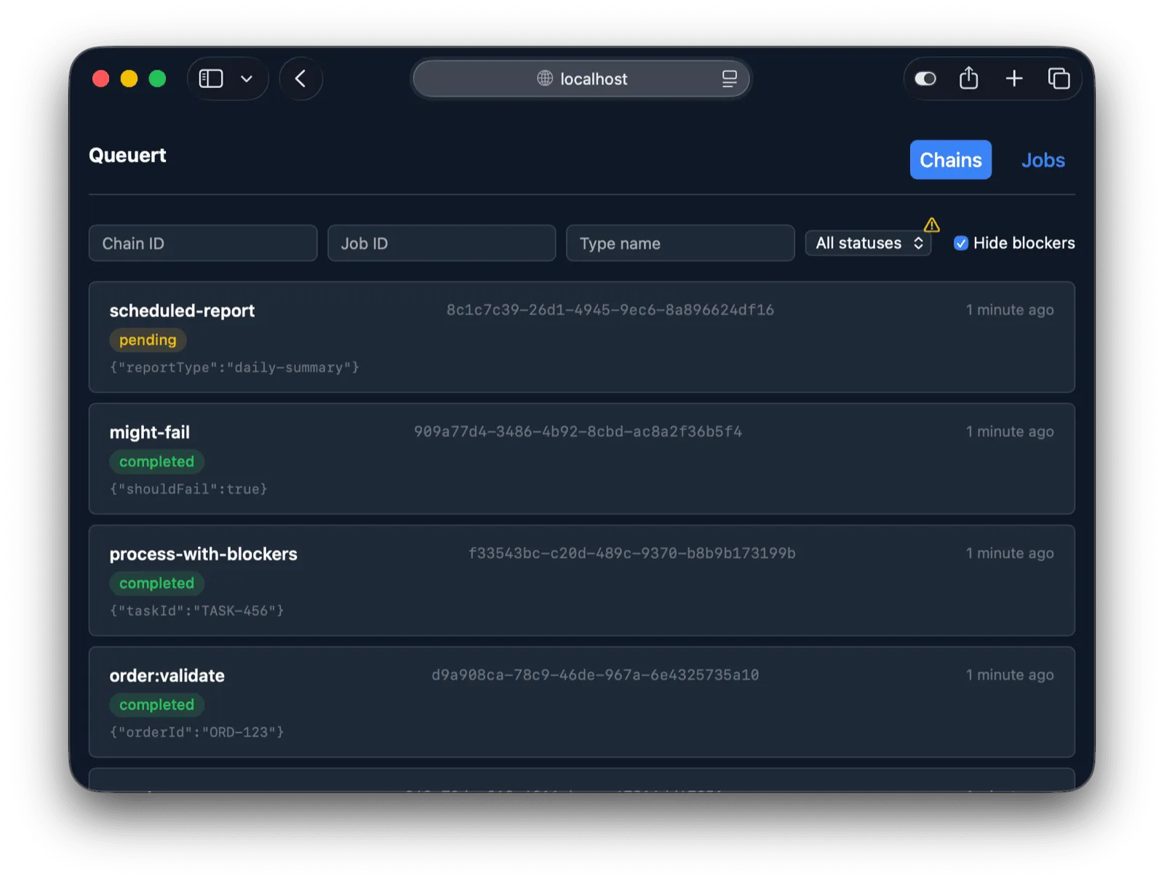Screen dimensions: 1164x883
Task: Go back with the browser back arrow
Action: pyautogui.click(x=300, y=79)
